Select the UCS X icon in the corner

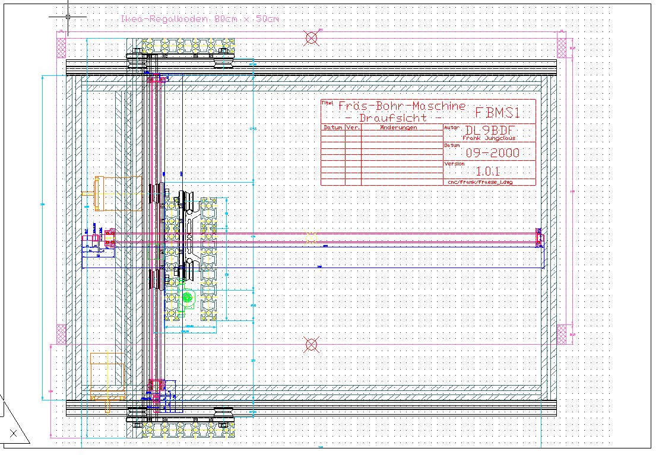(x=12, y=434)
